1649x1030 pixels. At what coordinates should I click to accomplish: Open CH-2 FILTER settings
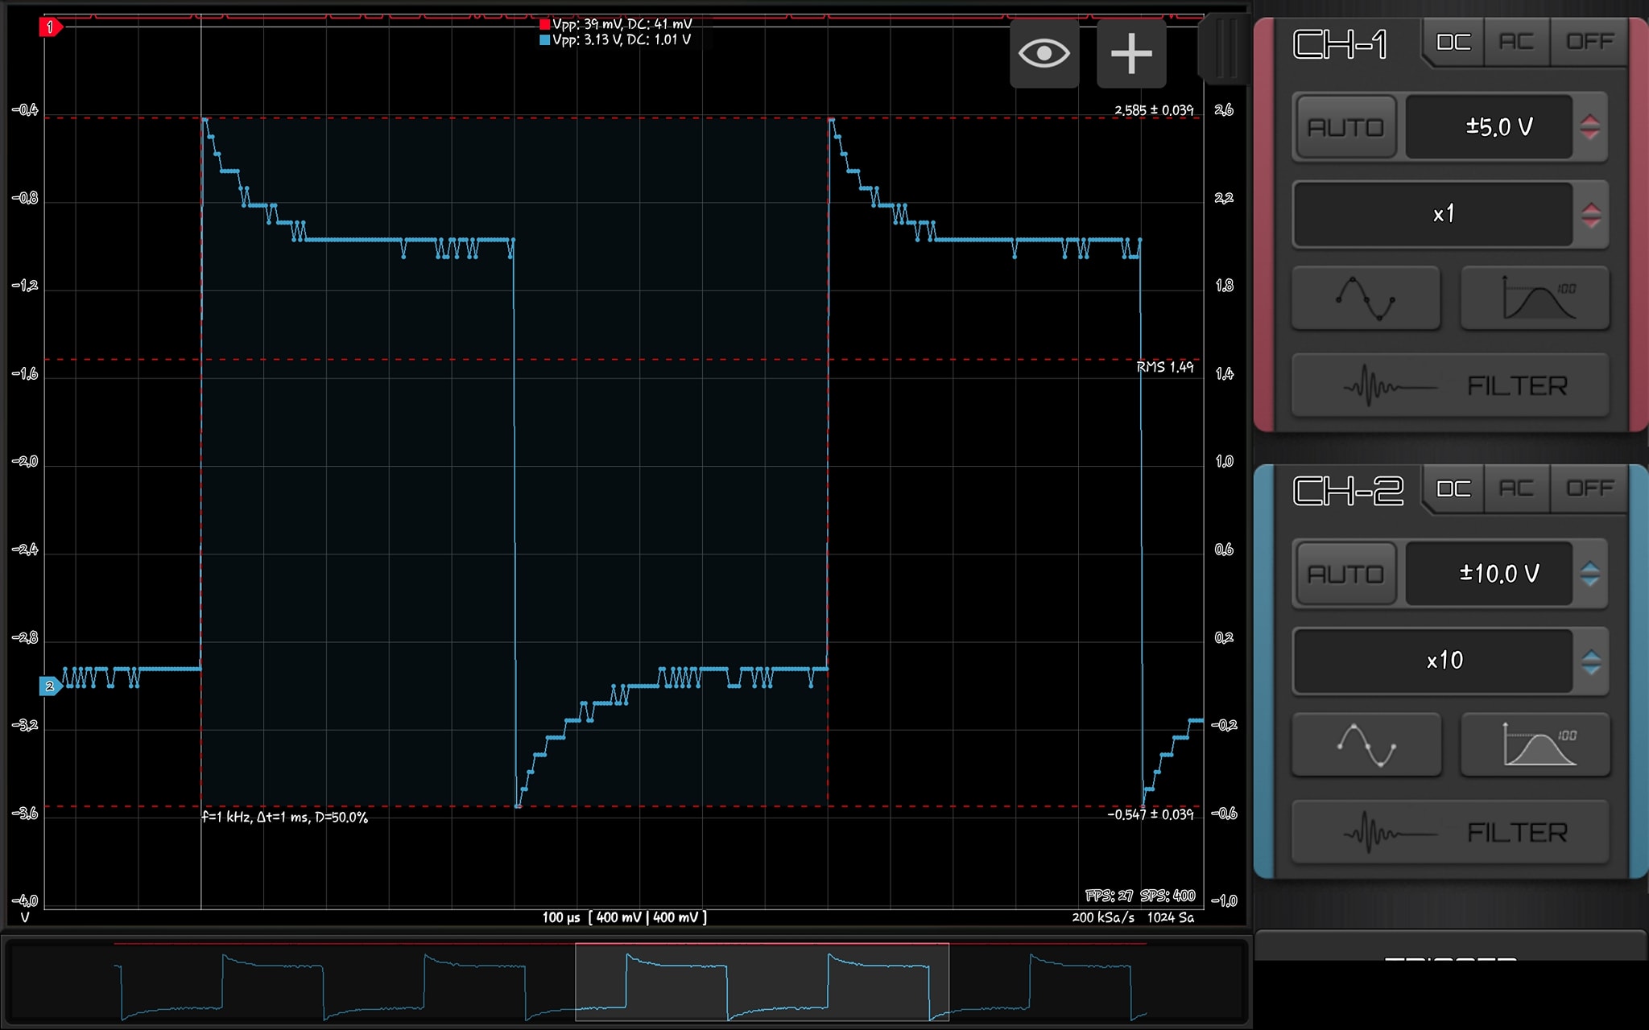(x=1450, y=832)
